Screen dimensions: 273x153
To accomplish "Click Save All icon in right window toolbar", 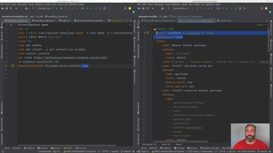I will coord(143,8).
